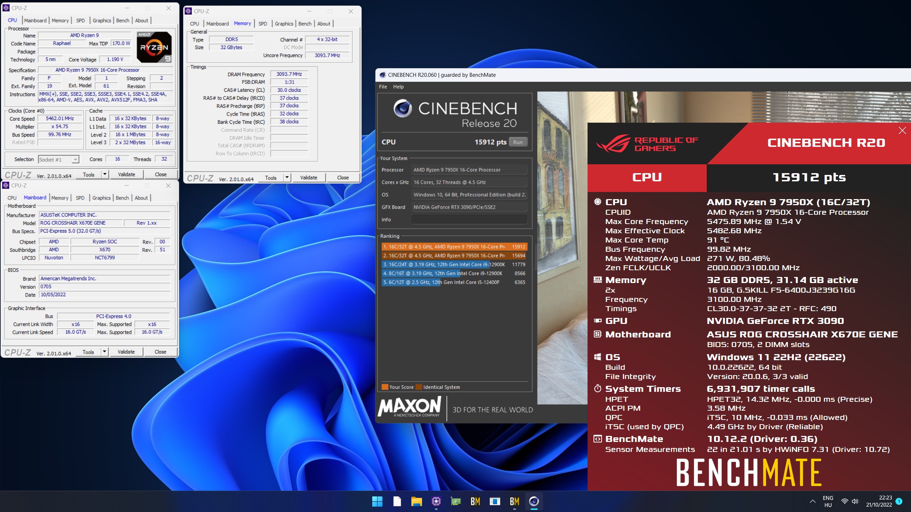The height and width of the screenshot is (512, 911).
Task: Open the Help menu in Cinebench
Action: tap(398, 87)
